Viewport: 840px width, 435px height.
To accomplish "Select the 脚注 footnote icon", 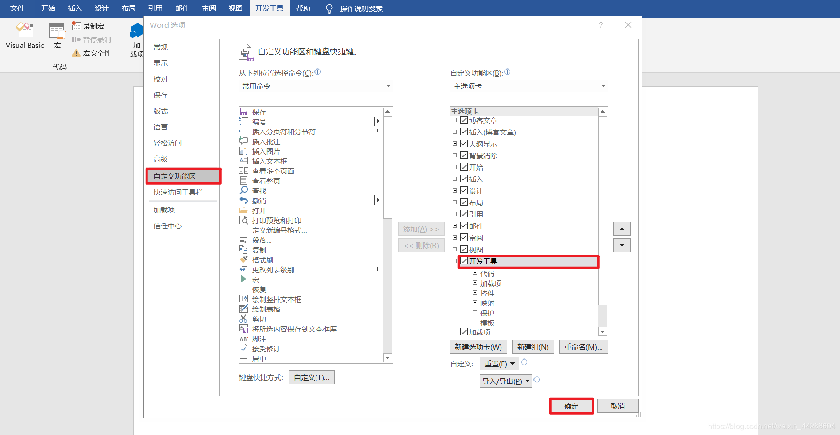I will pos(244,339).
